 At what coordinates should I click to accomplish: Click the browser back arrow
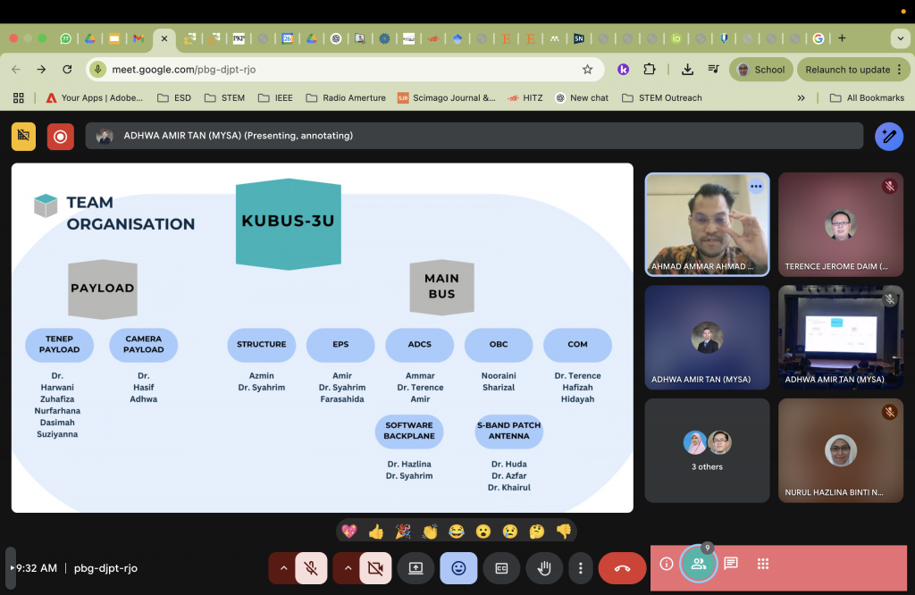click(x=16, y=70)
